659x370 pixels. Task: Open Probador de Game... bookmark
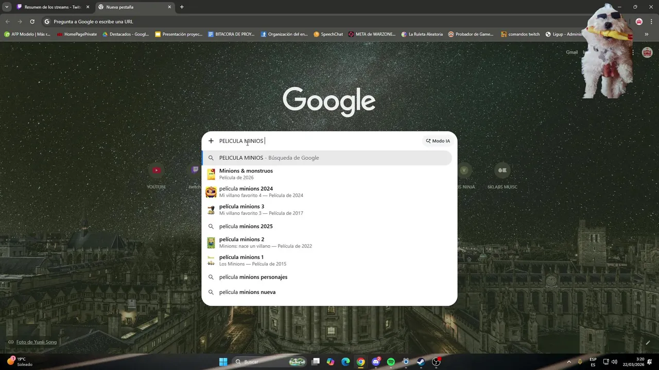(x=471, y=34)
